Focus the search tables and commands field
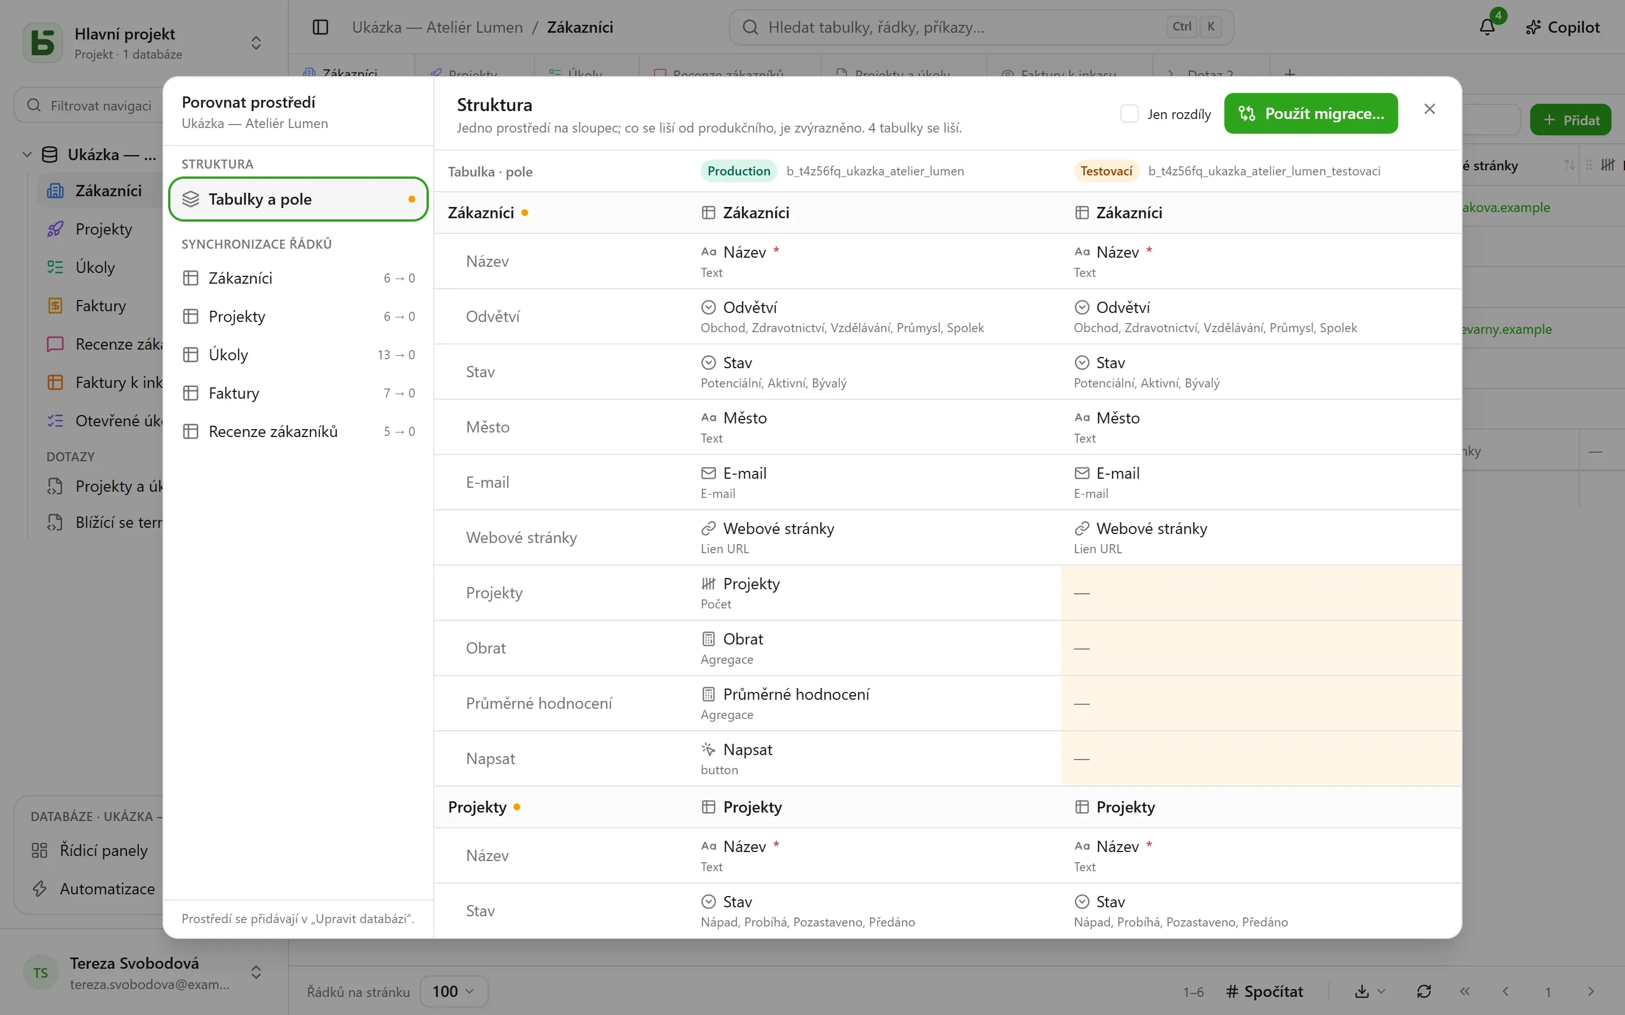This screenshot has height=1015, width=1625. click(981, 27)
